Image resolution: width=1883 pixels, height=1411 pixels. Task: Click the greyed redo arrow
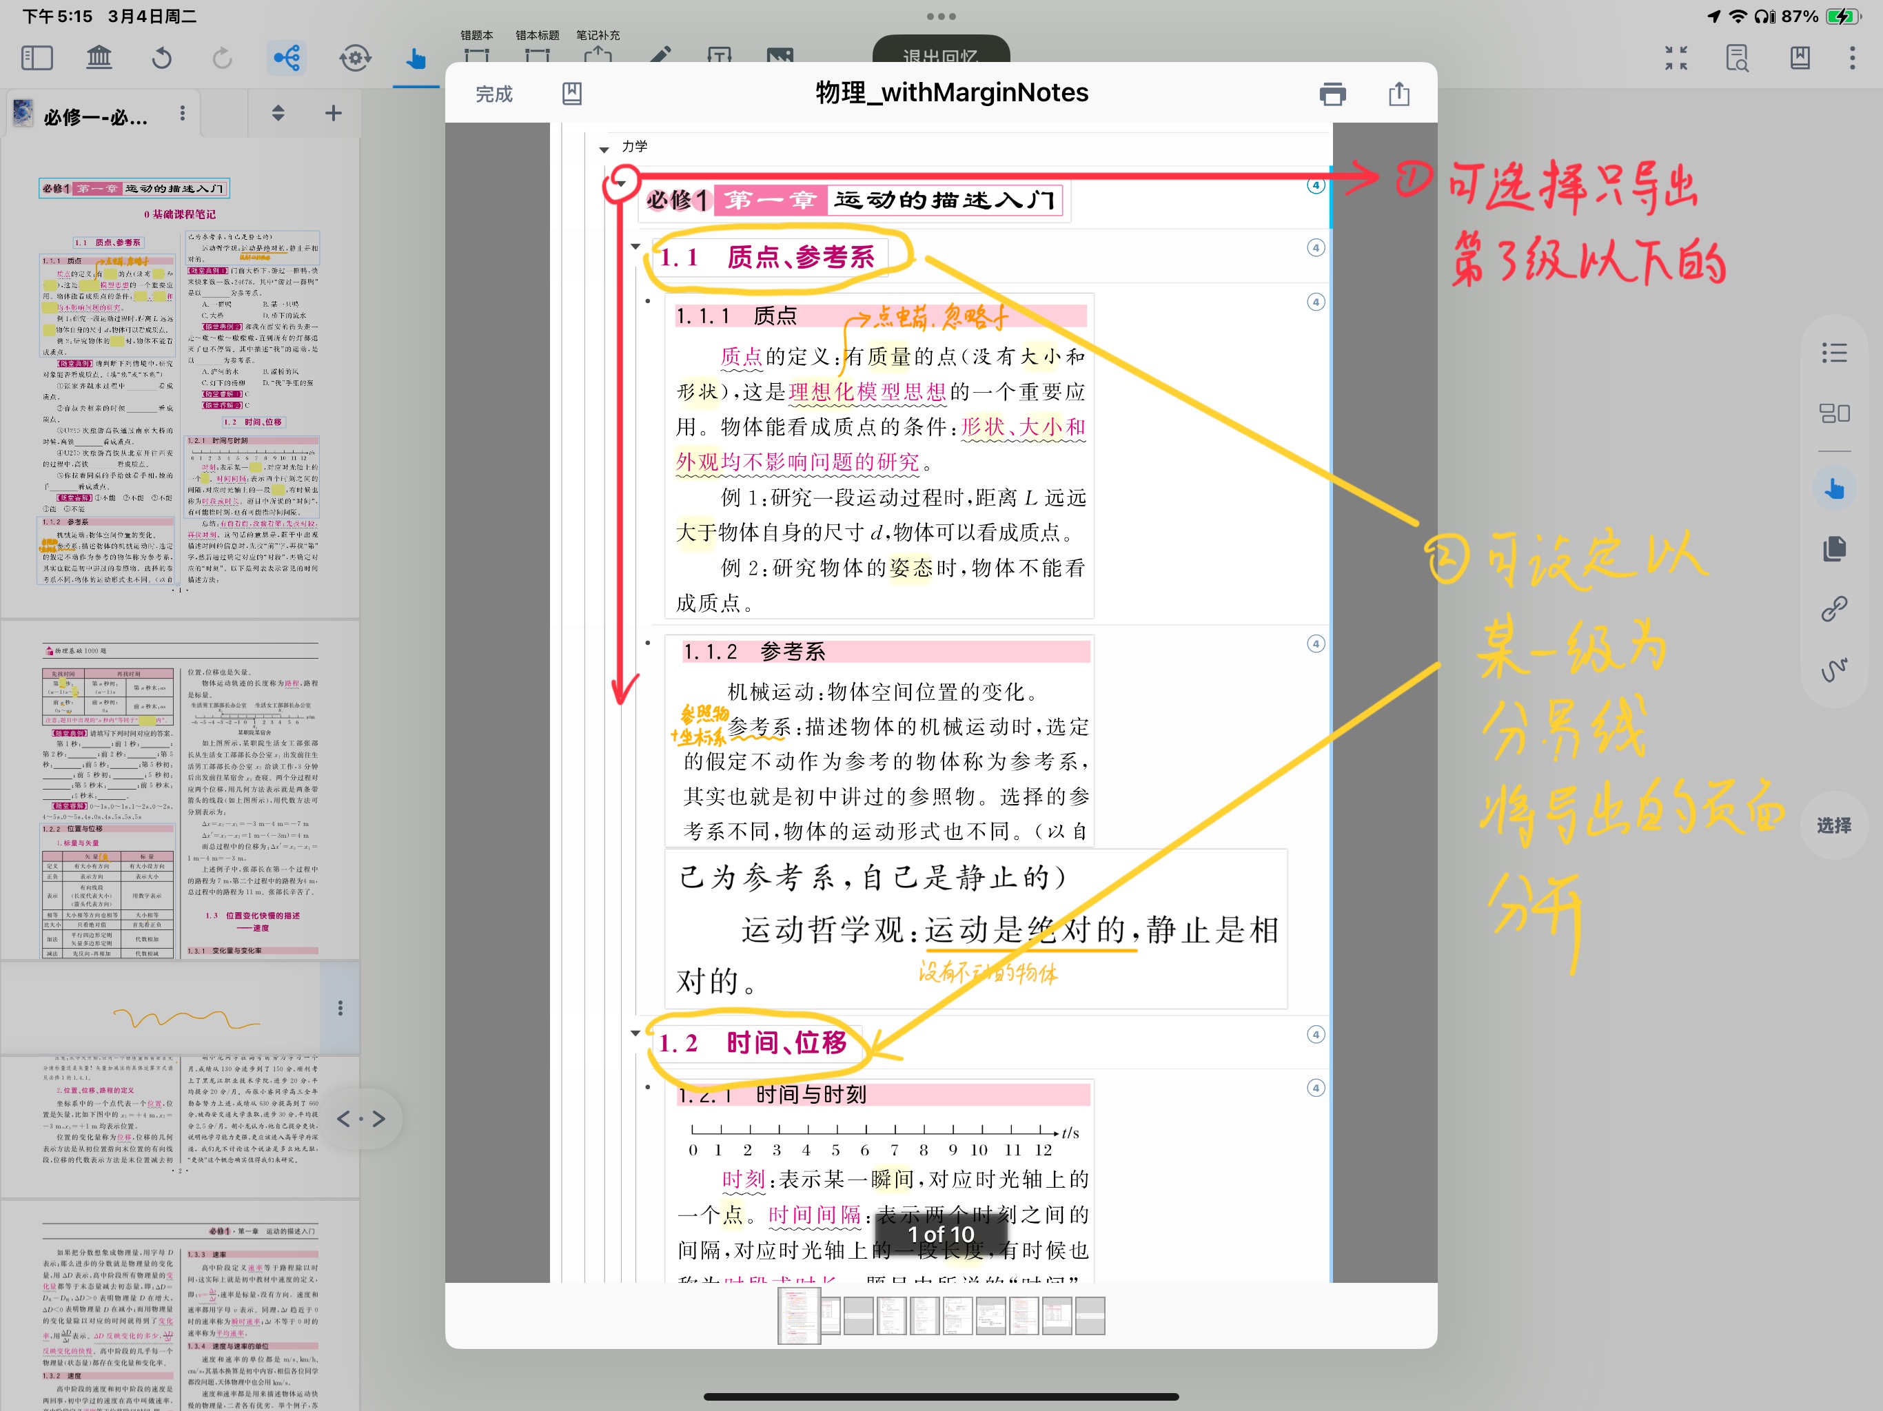222,58
